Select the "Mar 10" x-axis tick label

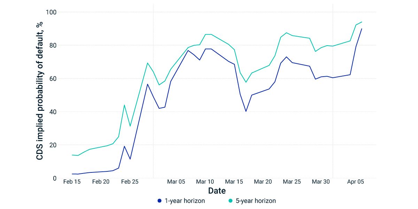205,182
